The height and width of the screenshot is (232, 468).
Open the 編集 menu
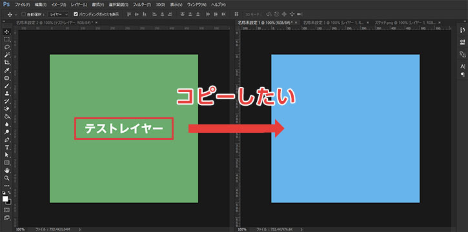point(40,5)
